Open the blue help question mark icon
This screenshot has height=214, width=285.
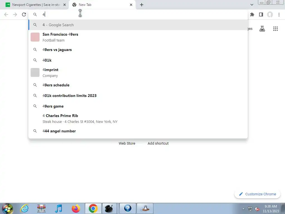pyautogui.click(x=128, y=208)
